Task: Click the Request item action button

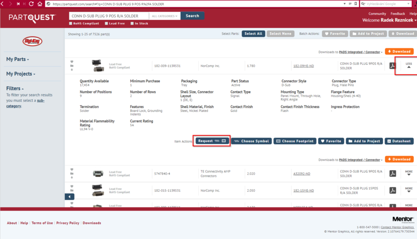Action: (211, 141)
